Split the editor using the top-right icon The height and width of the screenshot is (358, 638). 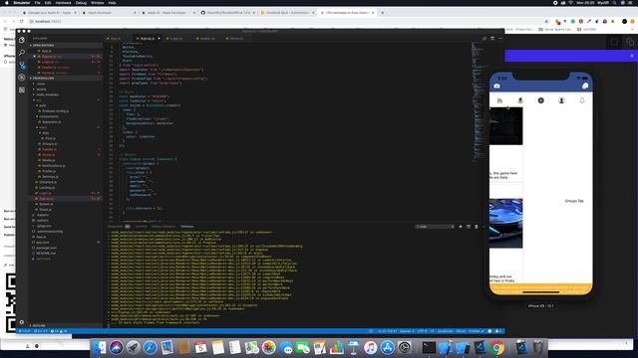491,39
